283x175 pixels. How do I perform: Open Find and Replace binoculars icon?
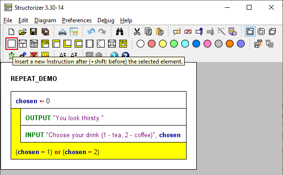point(120,32)
